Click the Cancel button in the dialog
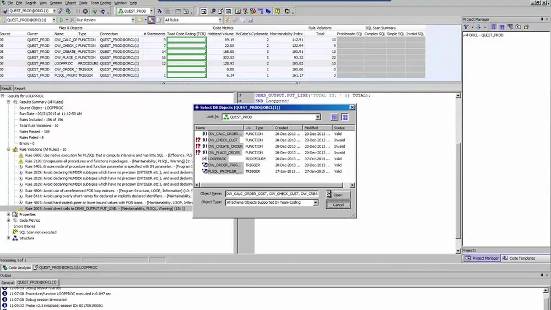551x310 pixels. point(338,205)
